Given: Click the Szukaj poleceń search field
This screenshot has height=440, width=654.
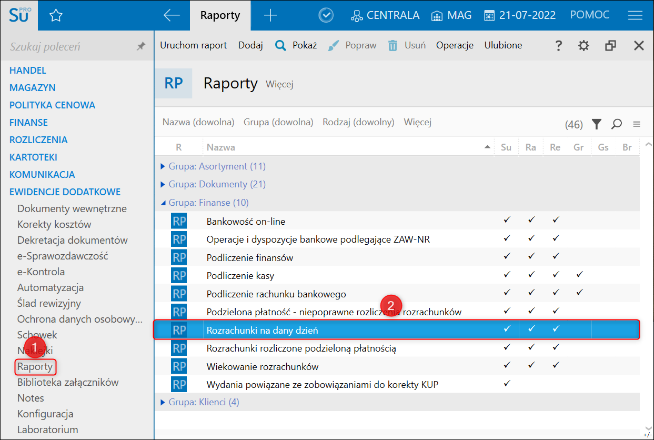Looking at the screenshot, I should pyautogui.click(x=68, y=47).
